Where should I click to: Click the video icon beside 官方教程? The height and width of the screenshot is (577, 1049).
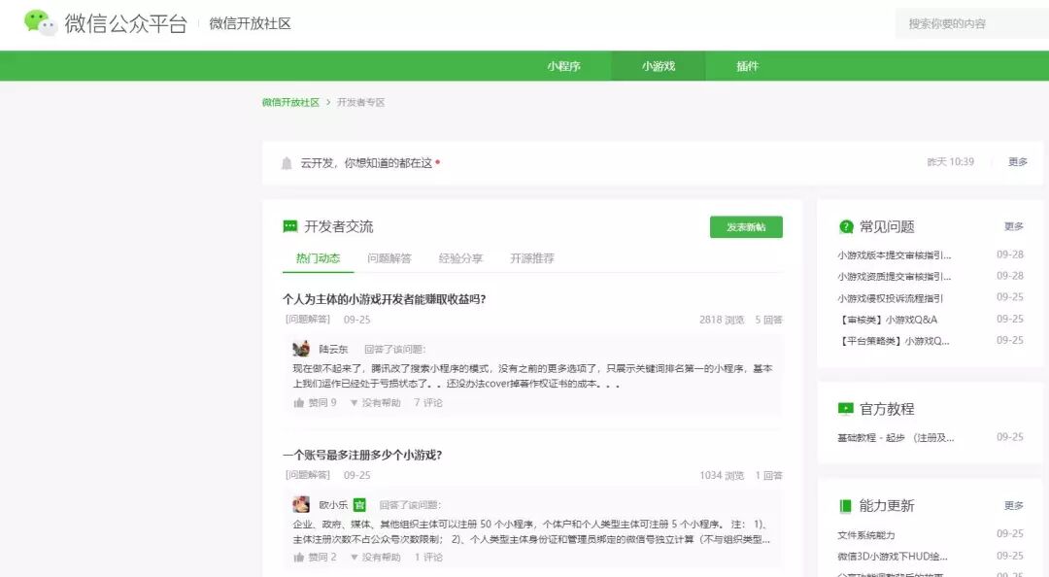coord(846,408)
